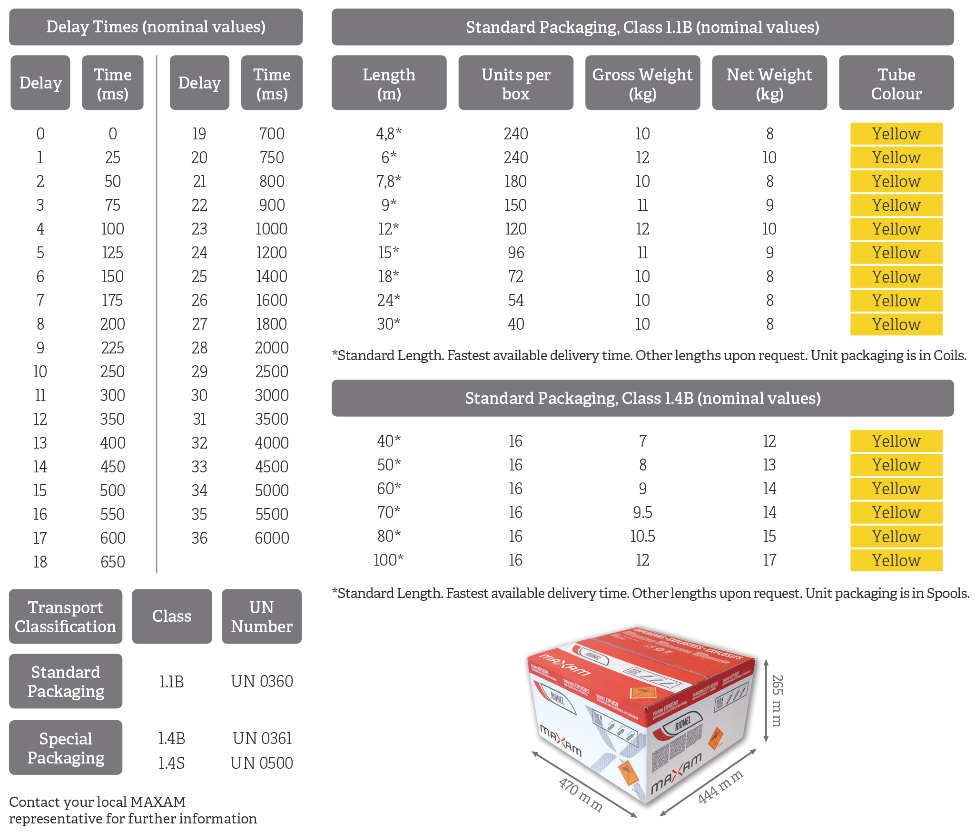975x832 pixels.
Task: Click the UN Number header
Action: (262, 617)
